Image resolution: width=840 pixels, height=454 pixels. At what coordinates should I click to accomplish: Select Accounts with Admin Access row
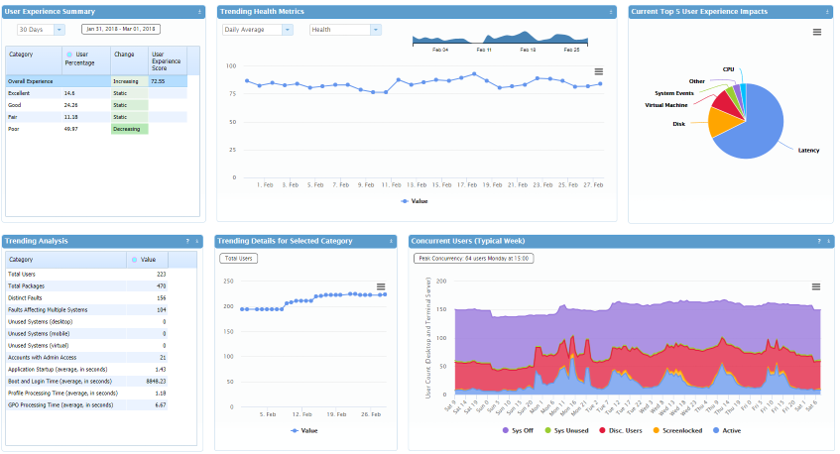[87, 357]
